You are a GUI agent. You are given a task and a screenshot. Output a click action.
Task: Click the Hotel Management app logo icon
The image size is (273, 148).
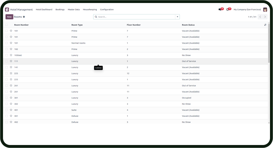click(7, 10)
